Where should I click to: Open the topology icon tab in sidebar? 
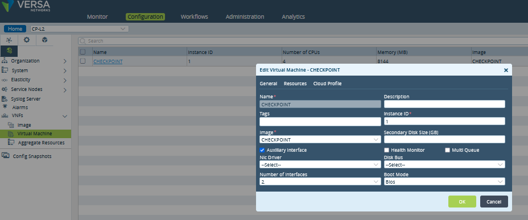coord(9,40)
